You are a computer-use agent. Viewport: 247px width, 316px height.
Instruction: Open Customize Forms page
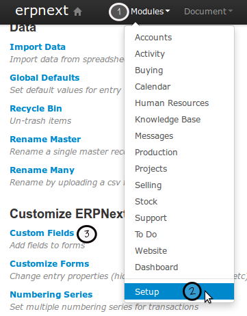49,264
